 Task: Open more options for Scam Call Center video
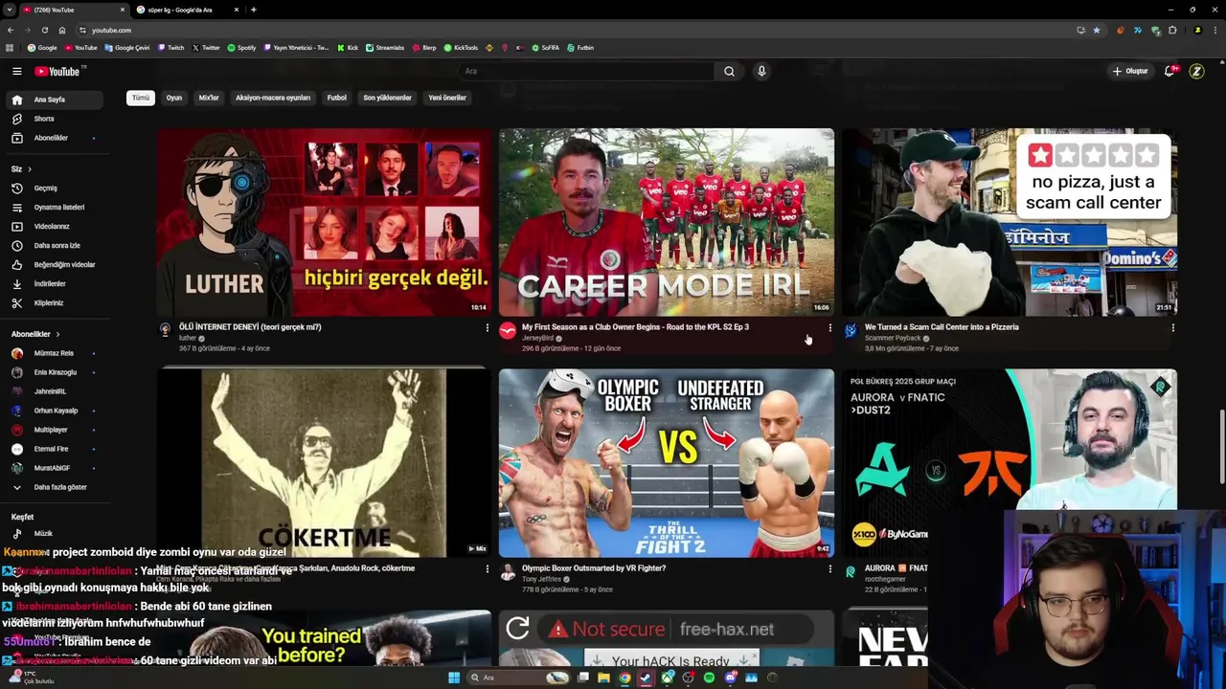point(1172,328)
